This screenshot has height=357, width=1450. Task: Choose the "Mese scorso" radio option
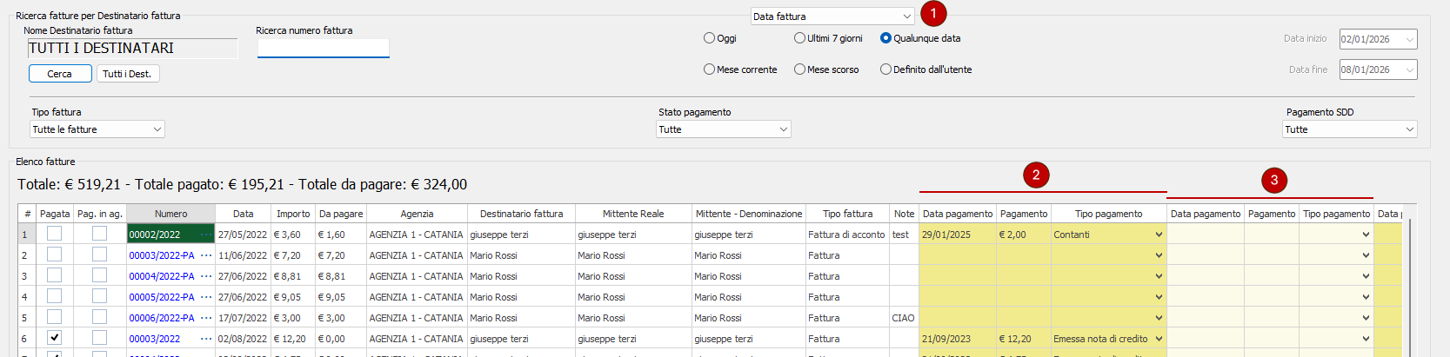(799, 69)
